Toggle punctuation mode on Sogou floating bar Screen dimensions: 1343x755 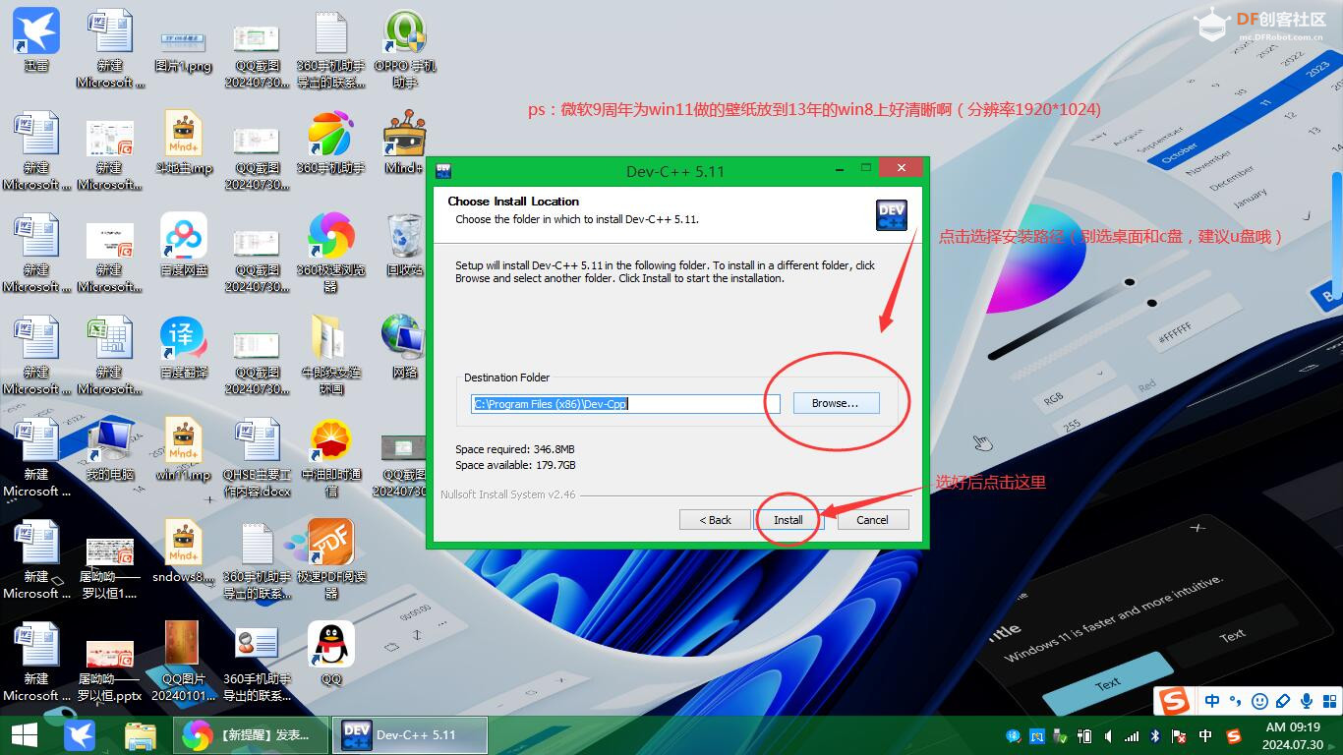coord(1236,701)
